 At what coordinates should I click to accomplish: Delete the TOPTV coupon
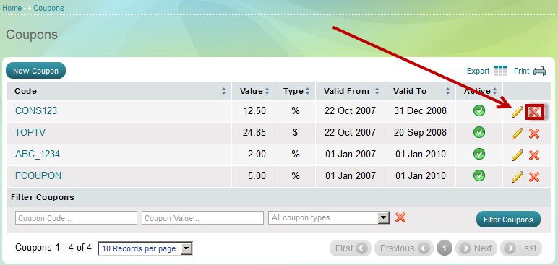(x=534, y=134)
